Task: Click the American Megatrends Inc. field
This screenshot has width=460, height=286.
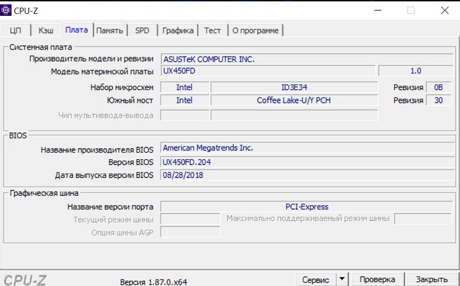Action: (x=307, y=148)
